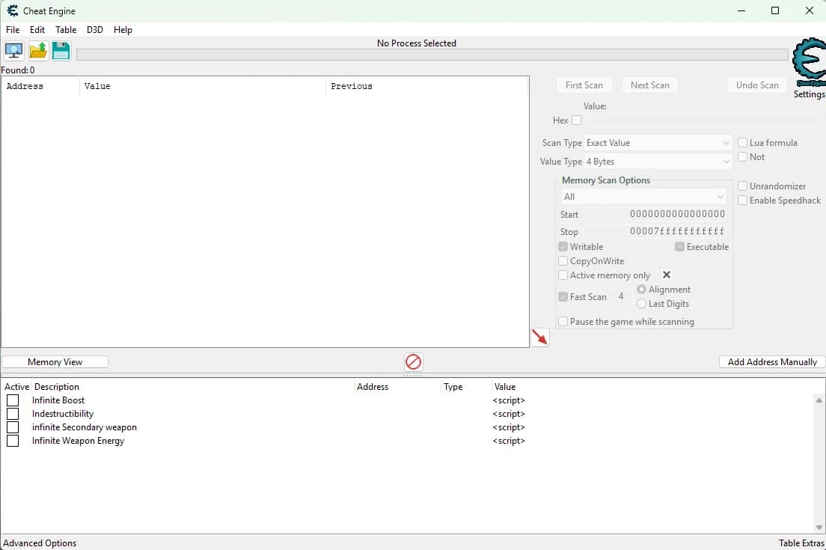Select the Infinite Boost <script> value
Screen dimensions: 826x550
509,400
